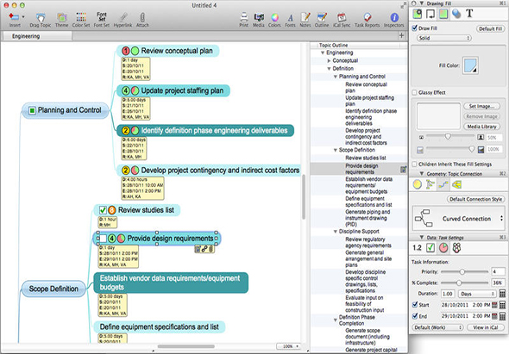Check Children Inherit These Fill Settings
The height and width of the screenshot is (354, 509).
pos(415,164)
